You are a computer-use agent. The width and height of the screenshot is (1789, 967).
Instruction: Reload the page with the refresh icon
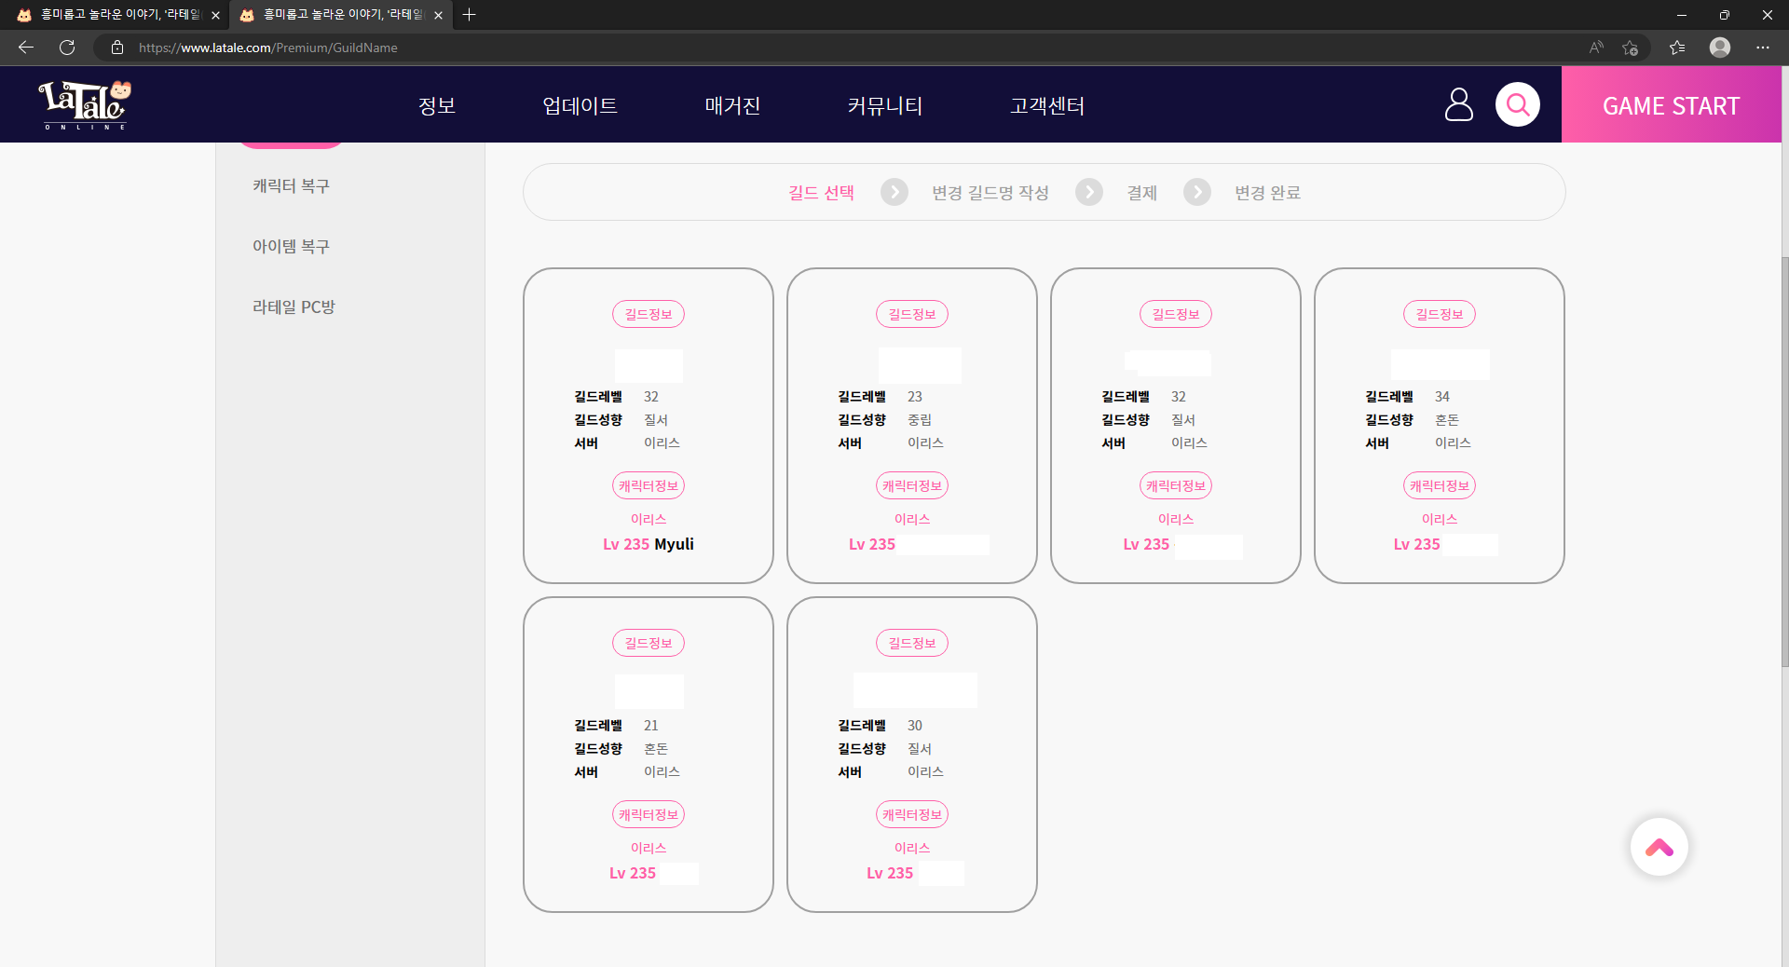point(67,48)
